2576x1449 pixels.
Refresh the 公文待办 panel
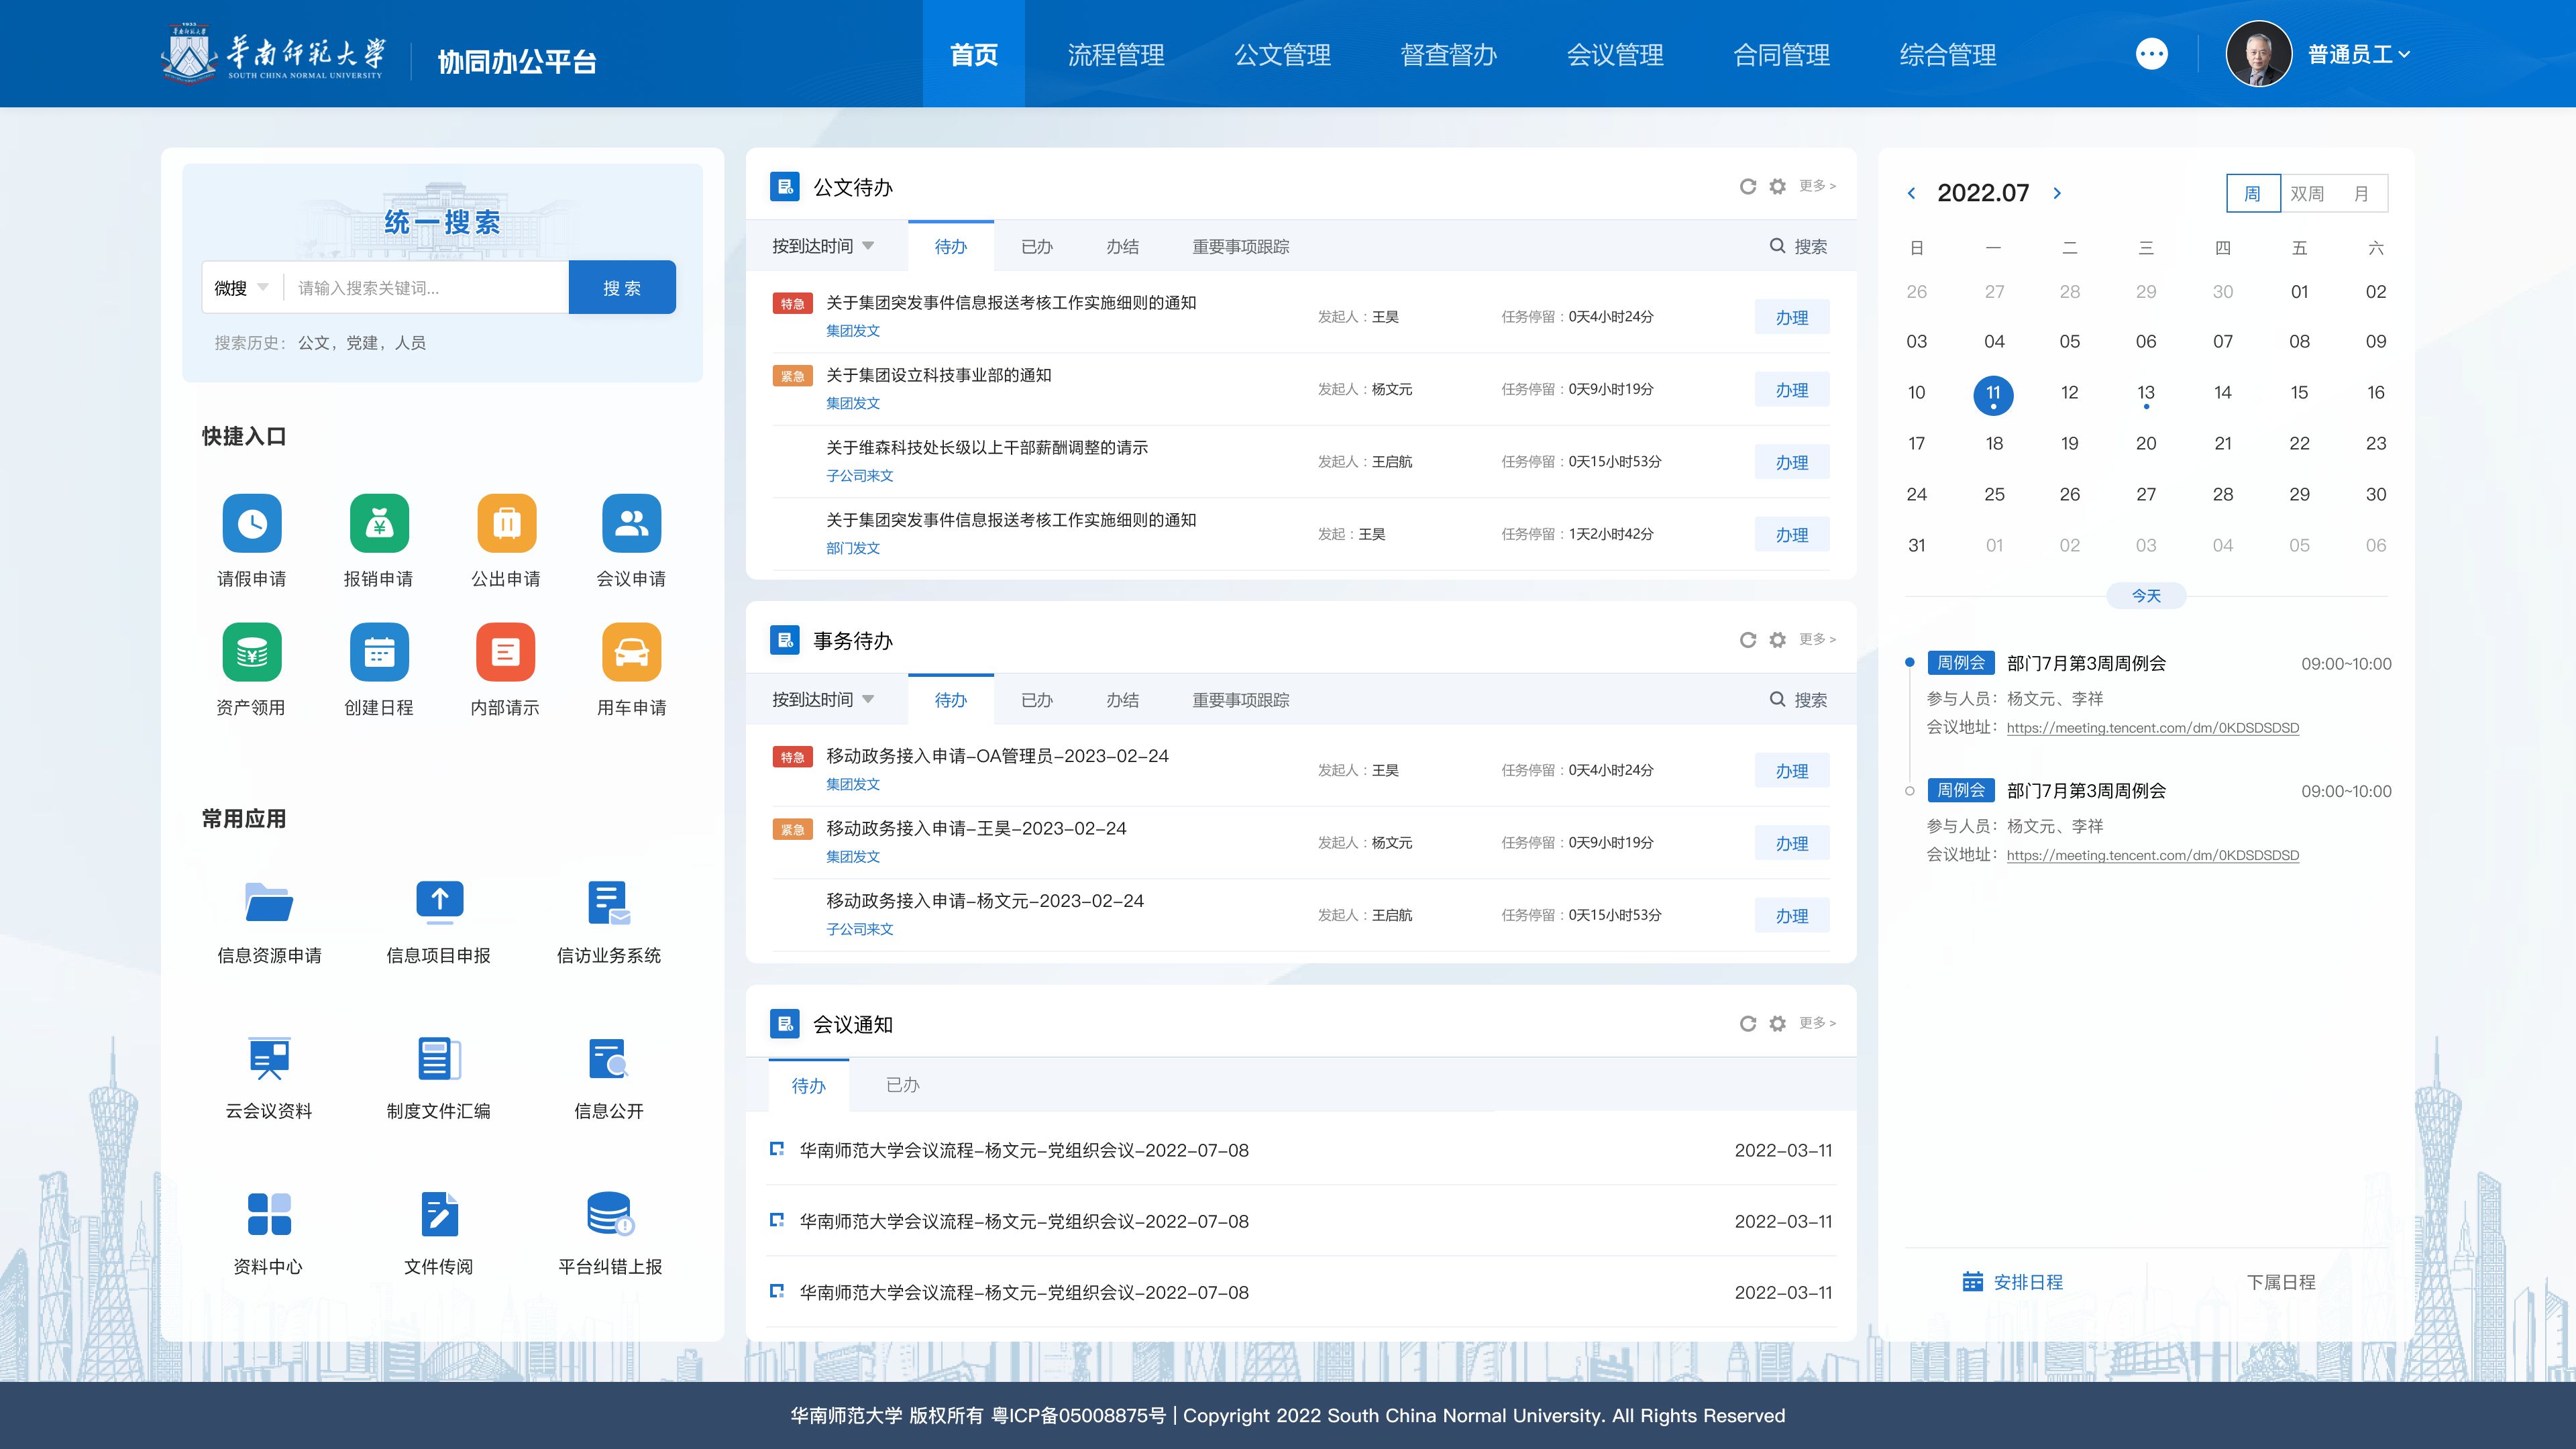pos(1747,187)
